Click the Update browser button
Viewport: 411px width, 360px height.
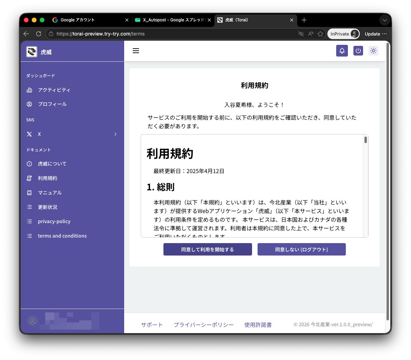pos(375,34)
